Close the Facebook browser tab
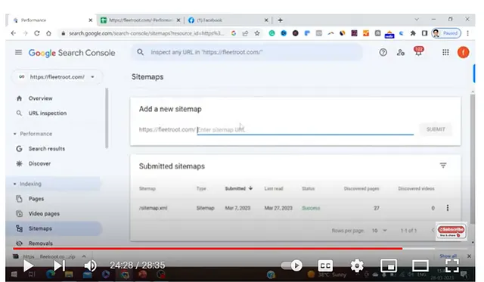This screenshot has width=484, height=282. (x=266, y=20)
